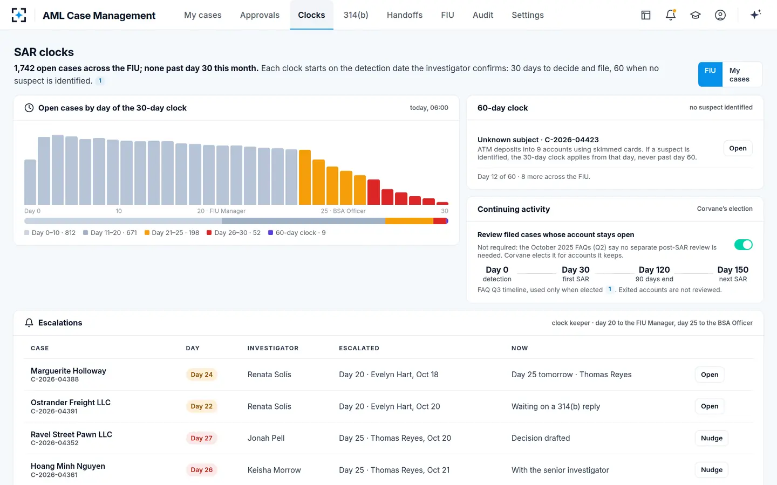Click the INVESTIGATOR column header
The height and width of the screenshot is (485, 777).
[x=273, y=348]
